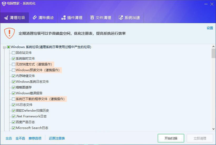Select the Windows预读文件（谨慎操作）label
The height and width of the screenshot is (145, 216).
[x=38, y=70]
